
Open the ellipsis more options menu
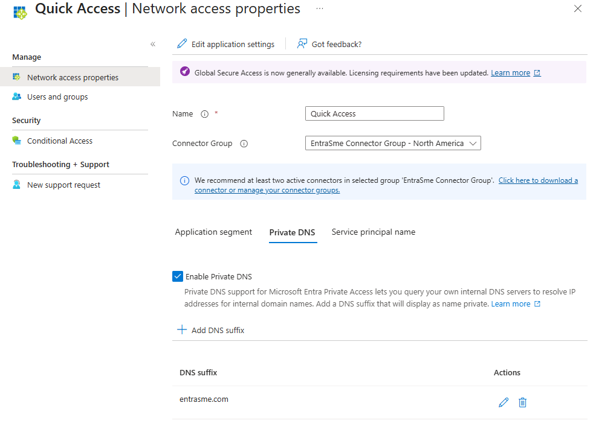(x=320, y=8)
